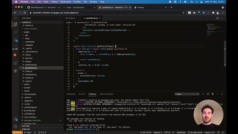Image resolution: width=238 pixels, height=134 pixels.
Task: Click the main* branch indicator
Action: coord(28,133)
